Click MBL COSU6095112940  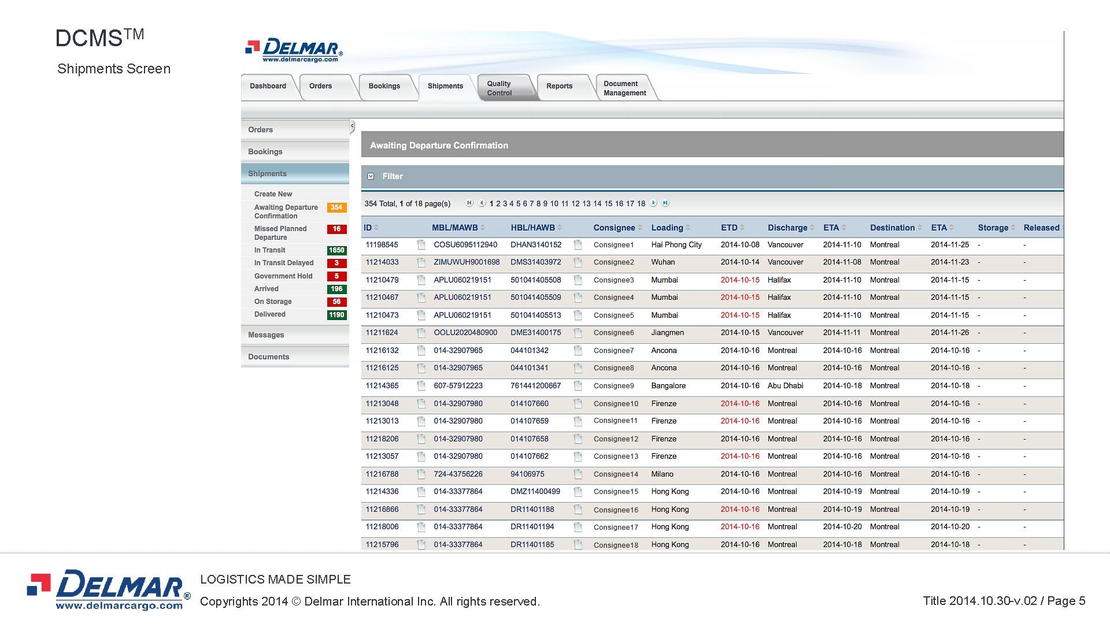(465, 245)
